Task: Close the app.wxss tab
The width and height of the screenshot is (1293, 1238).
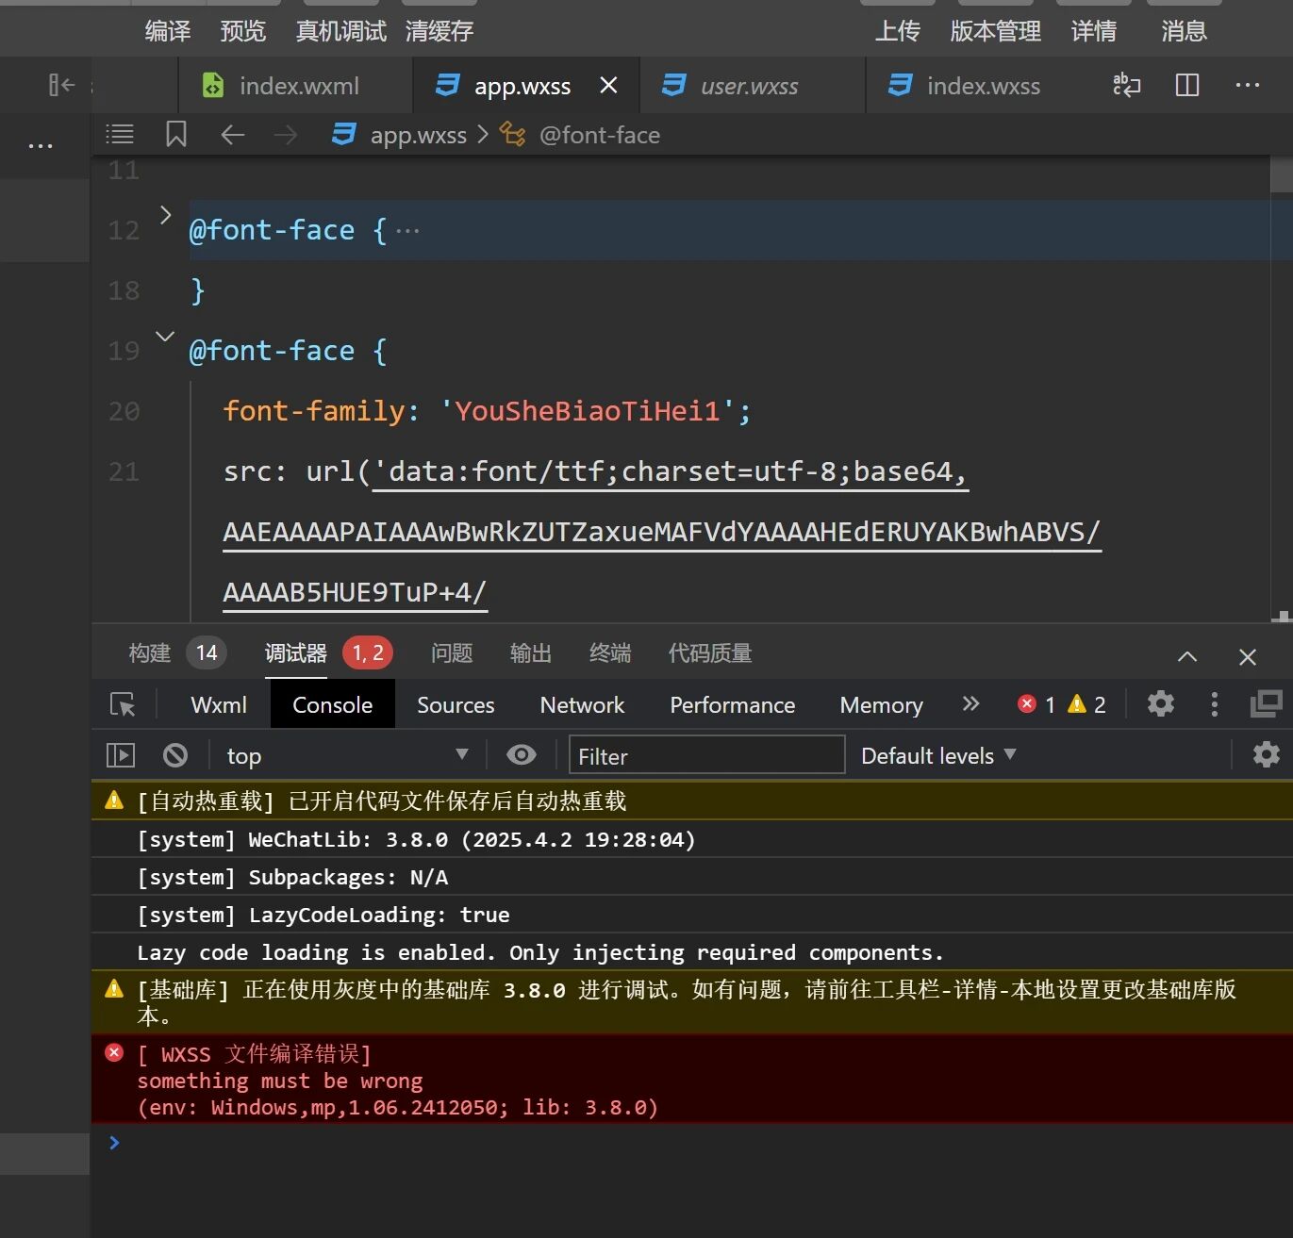Action: tap(609, 86)
